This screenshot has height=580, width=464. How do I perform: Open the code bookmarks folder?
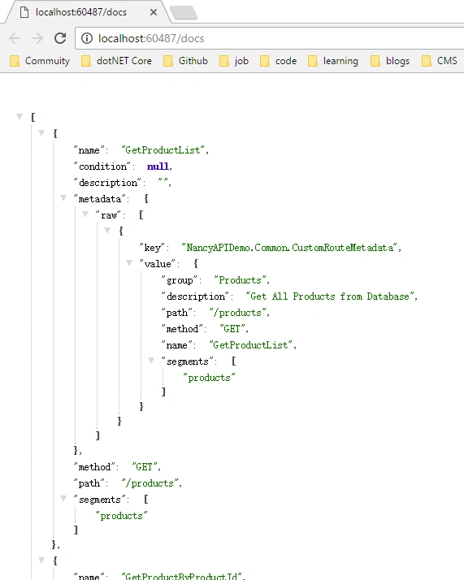(278, 61)
